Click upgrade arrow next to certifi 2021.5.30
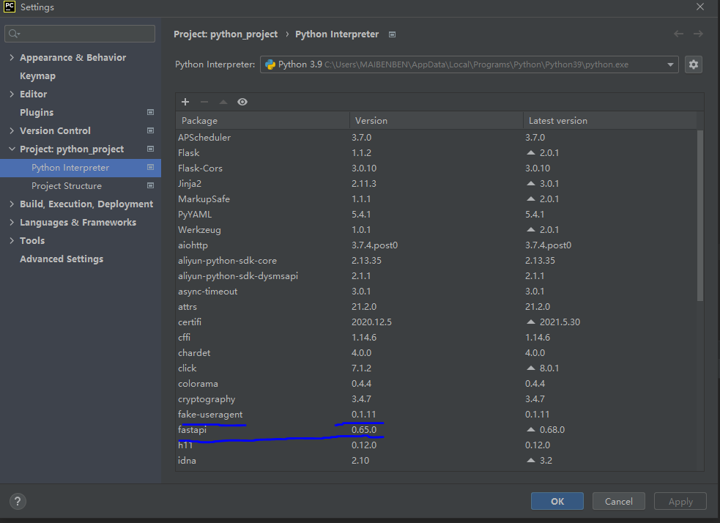This screenshot has width=720, height=523. click(531, 322)
